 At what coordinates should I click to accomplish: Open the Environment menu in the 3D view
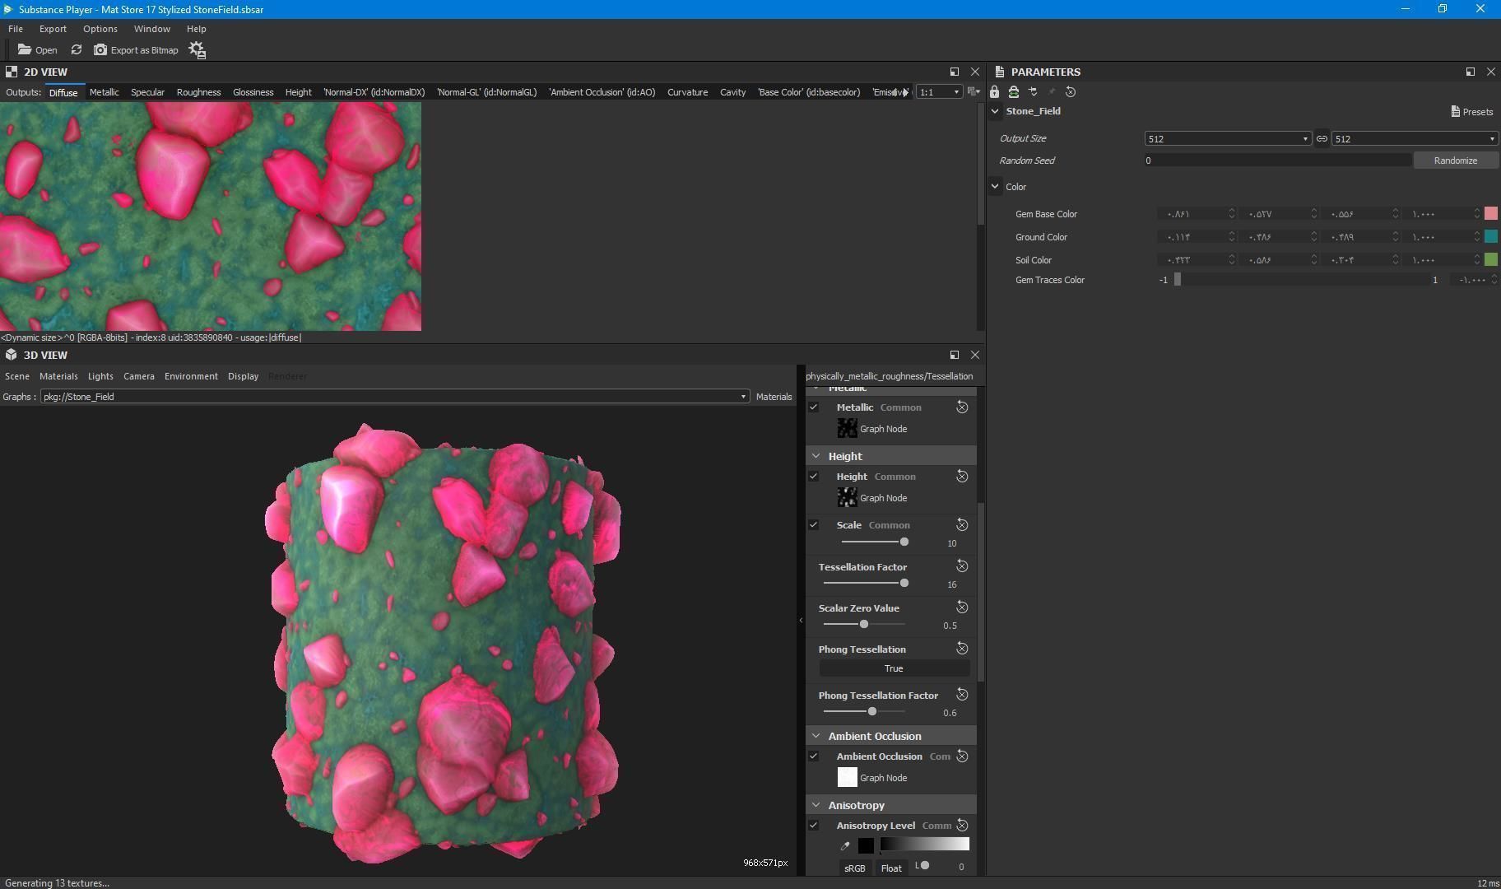(191, 376)
